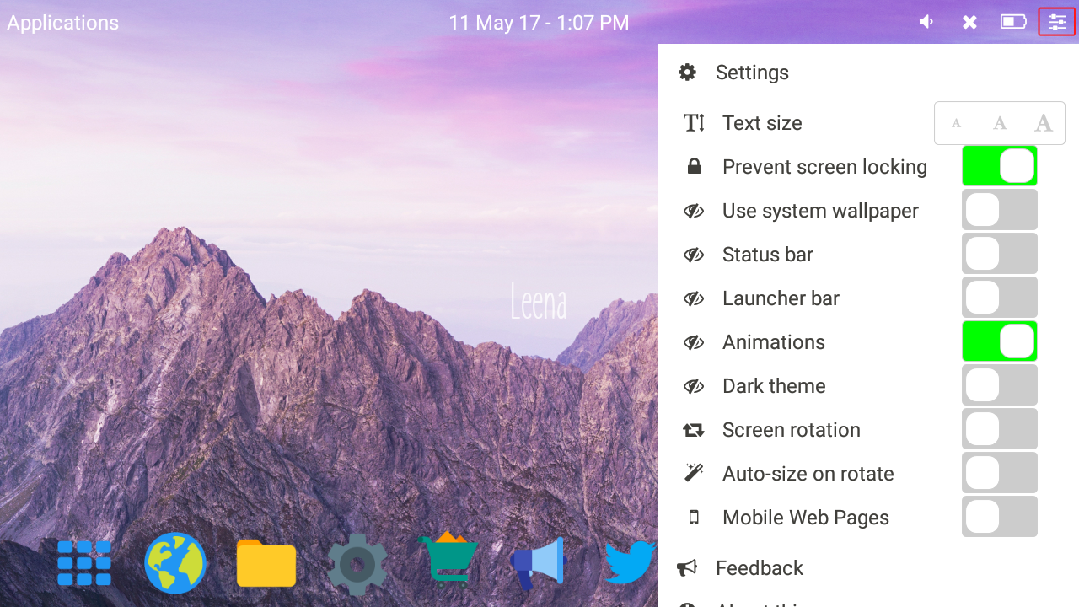1079x607 pixels.
Task: Open the gear settings app in launcher
Action: pyautogui.click(x=357, y=564)
